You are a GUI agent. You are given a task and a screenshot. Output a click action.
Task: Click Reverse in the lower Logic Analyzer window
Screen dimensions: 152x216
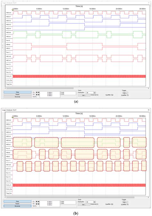tap(18, 206)
